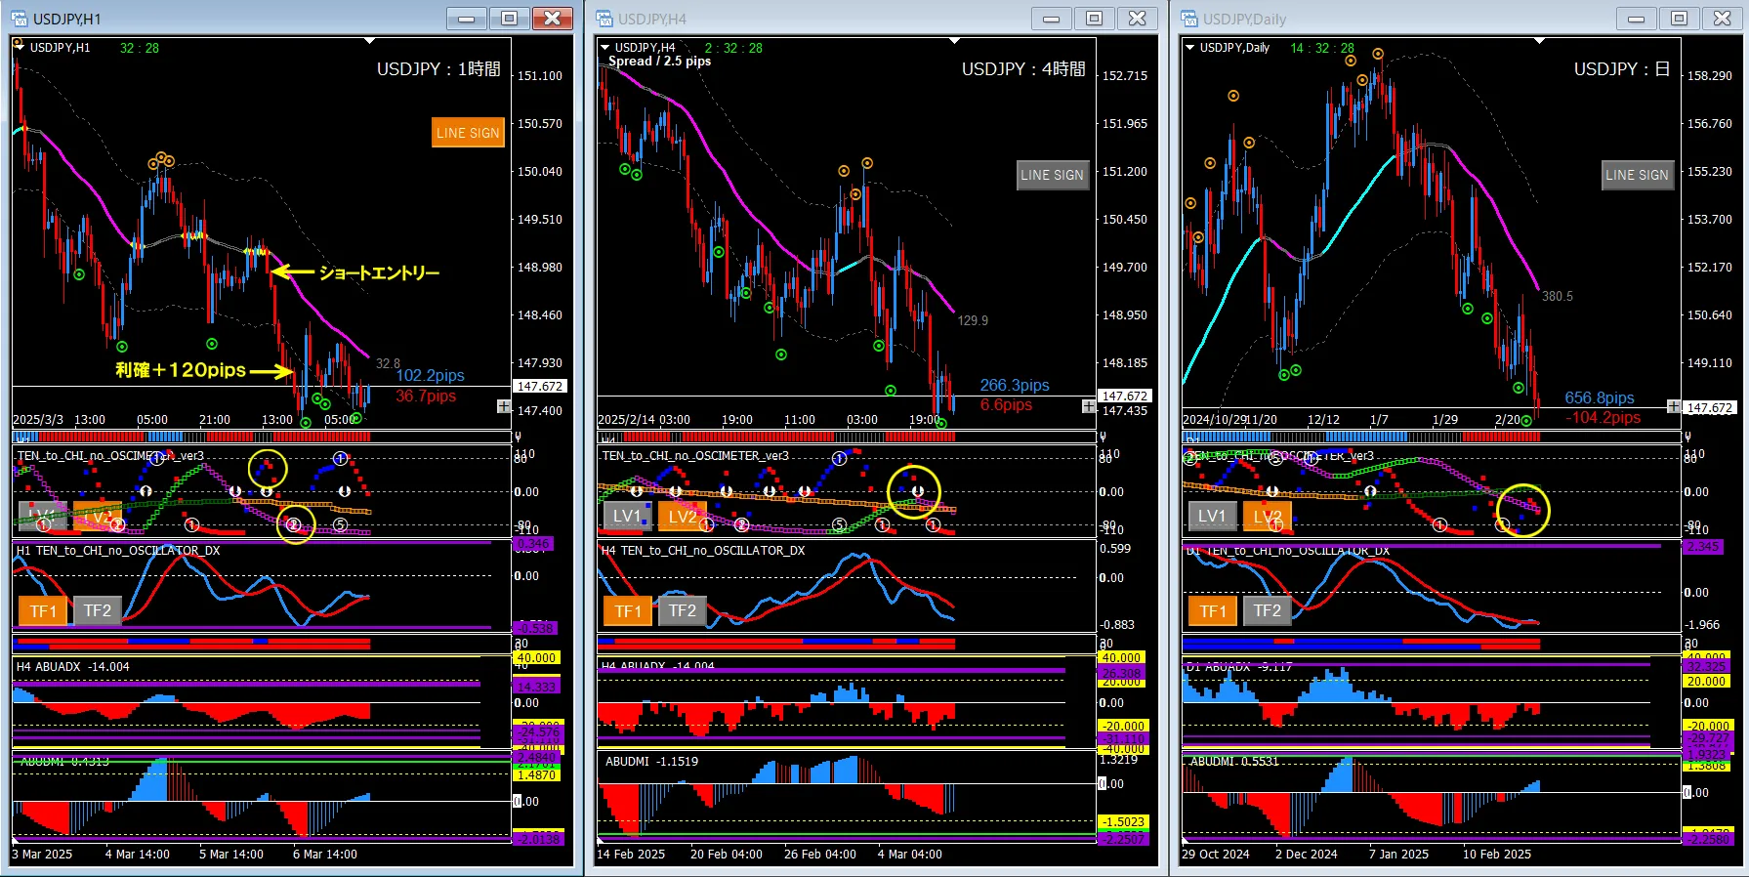Click the 147.672 current price label in H4 chart
Image resolution: width=1749 pixels, height=877 pixels.
pyautogui.click(x=1125, y=396)
